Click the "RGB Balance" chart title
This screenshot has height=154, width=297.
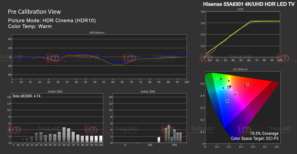click(97, 33)
